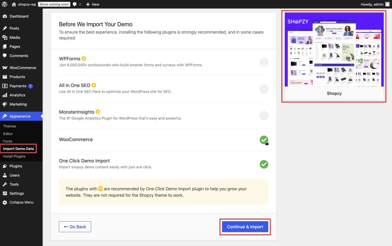Click the admin avatar icon
The width and height of the screenshot is (392, 246).
(x=388, y=4)
